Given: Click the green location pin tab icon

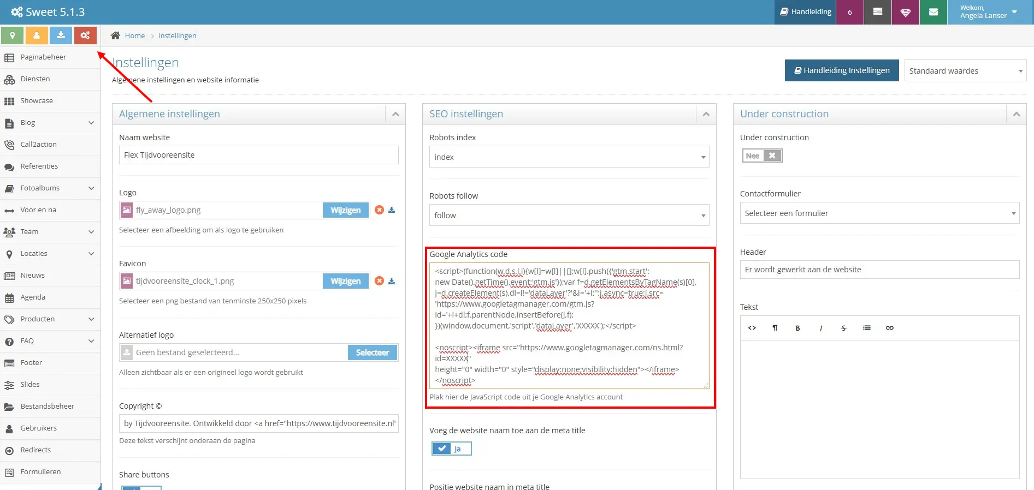Looking at the screenshot, I should 12,35.
